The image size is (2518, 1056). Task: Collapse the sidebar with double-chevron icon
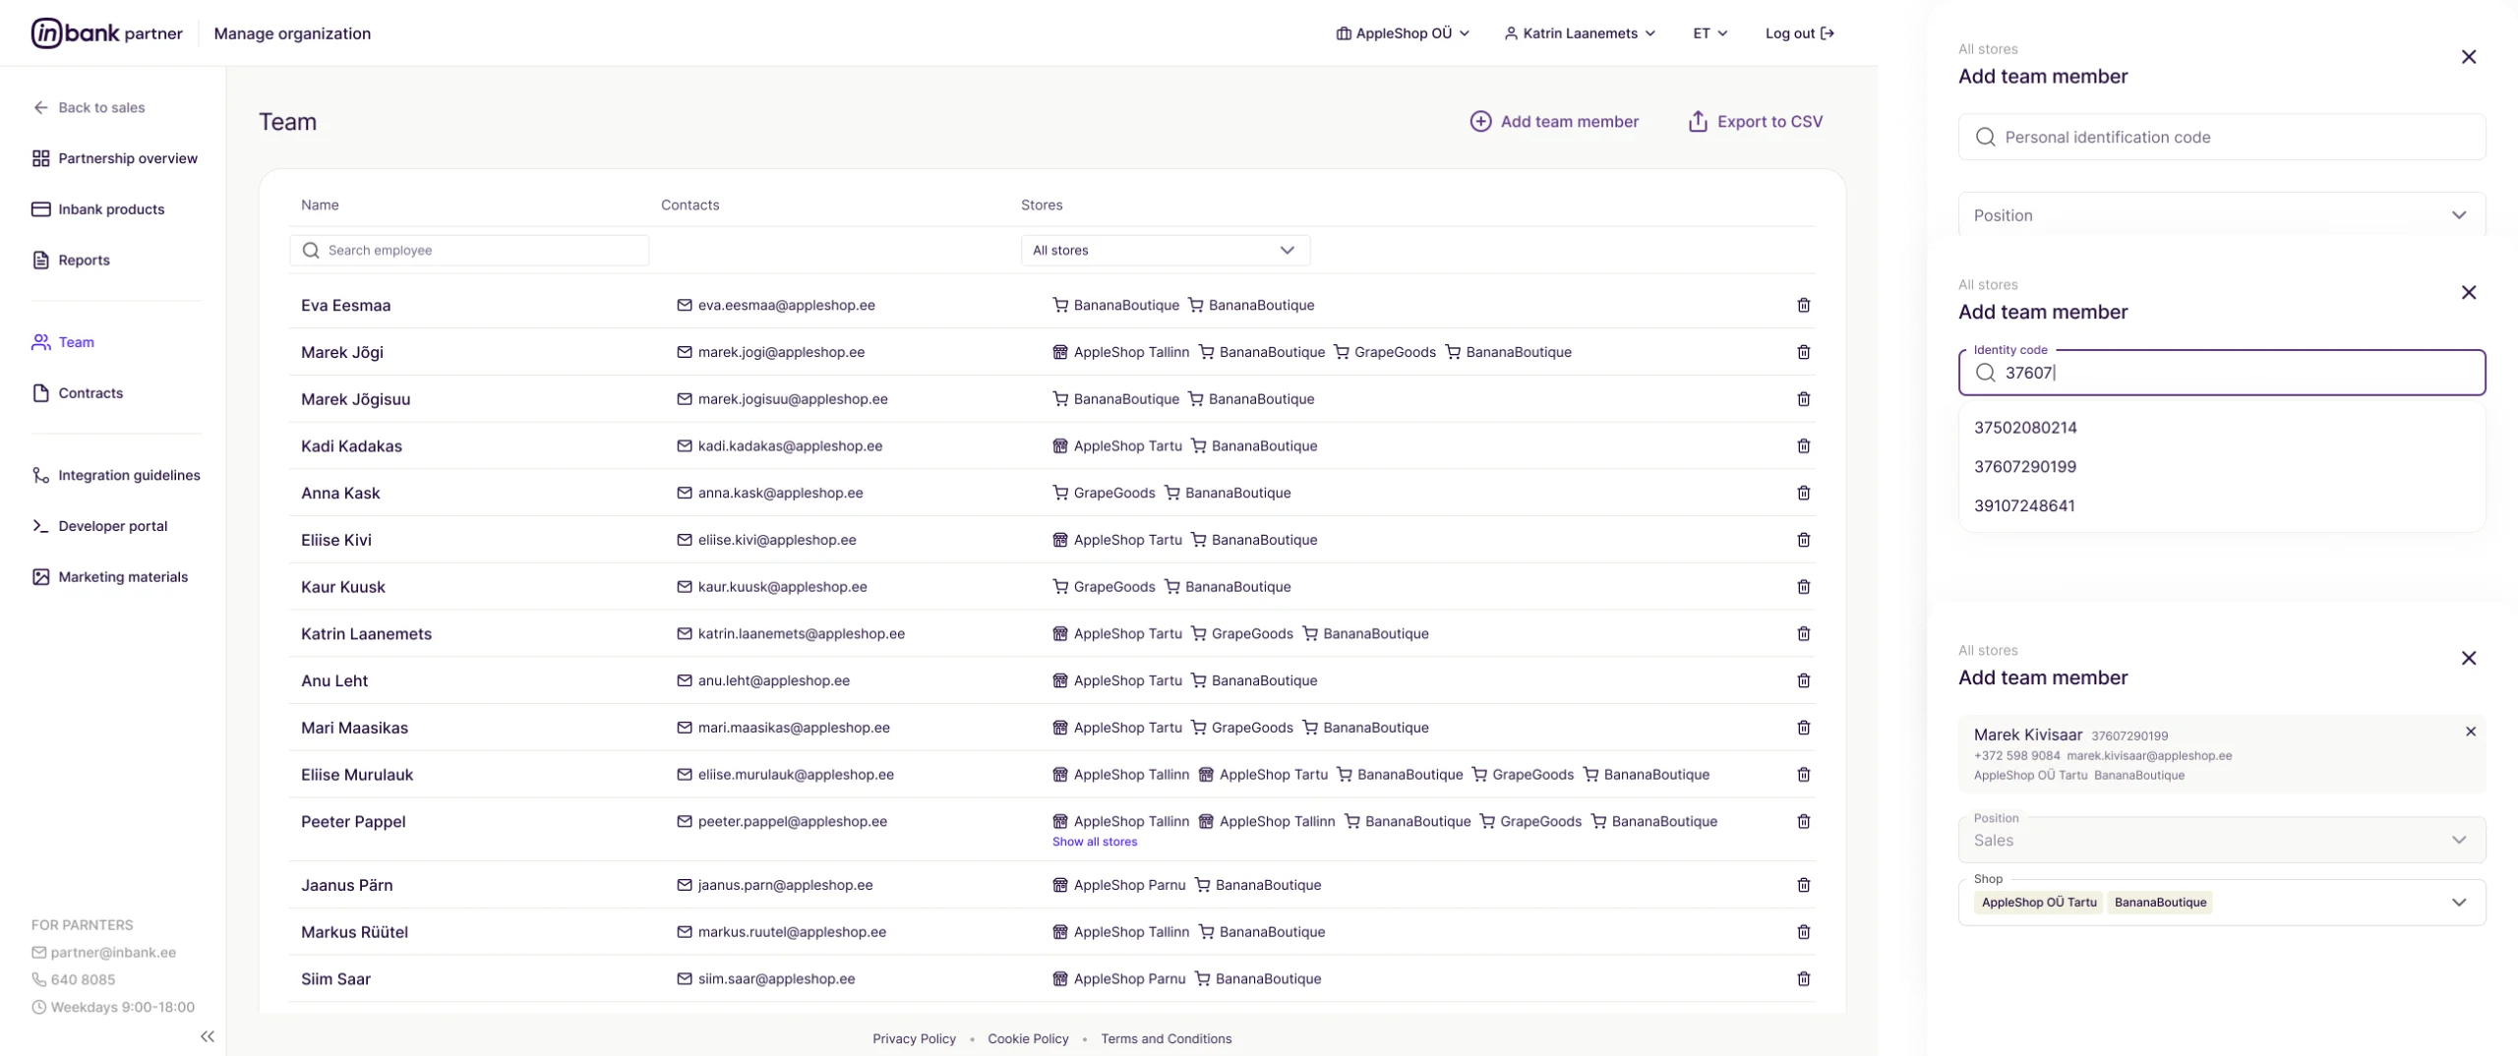[207, 1036]
